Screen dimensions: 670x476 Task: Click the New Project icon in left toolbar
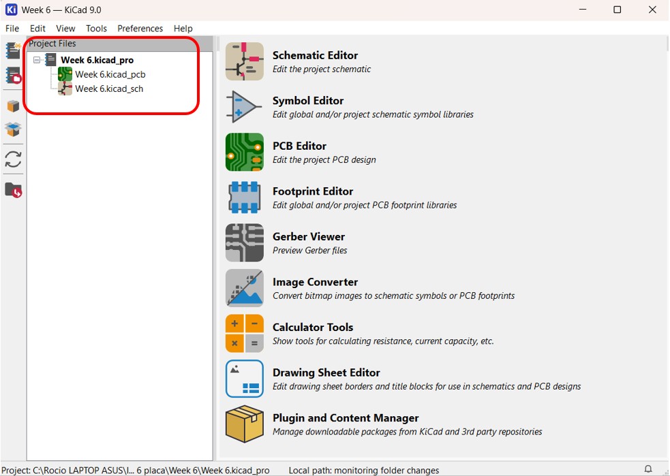click(13, 50)
